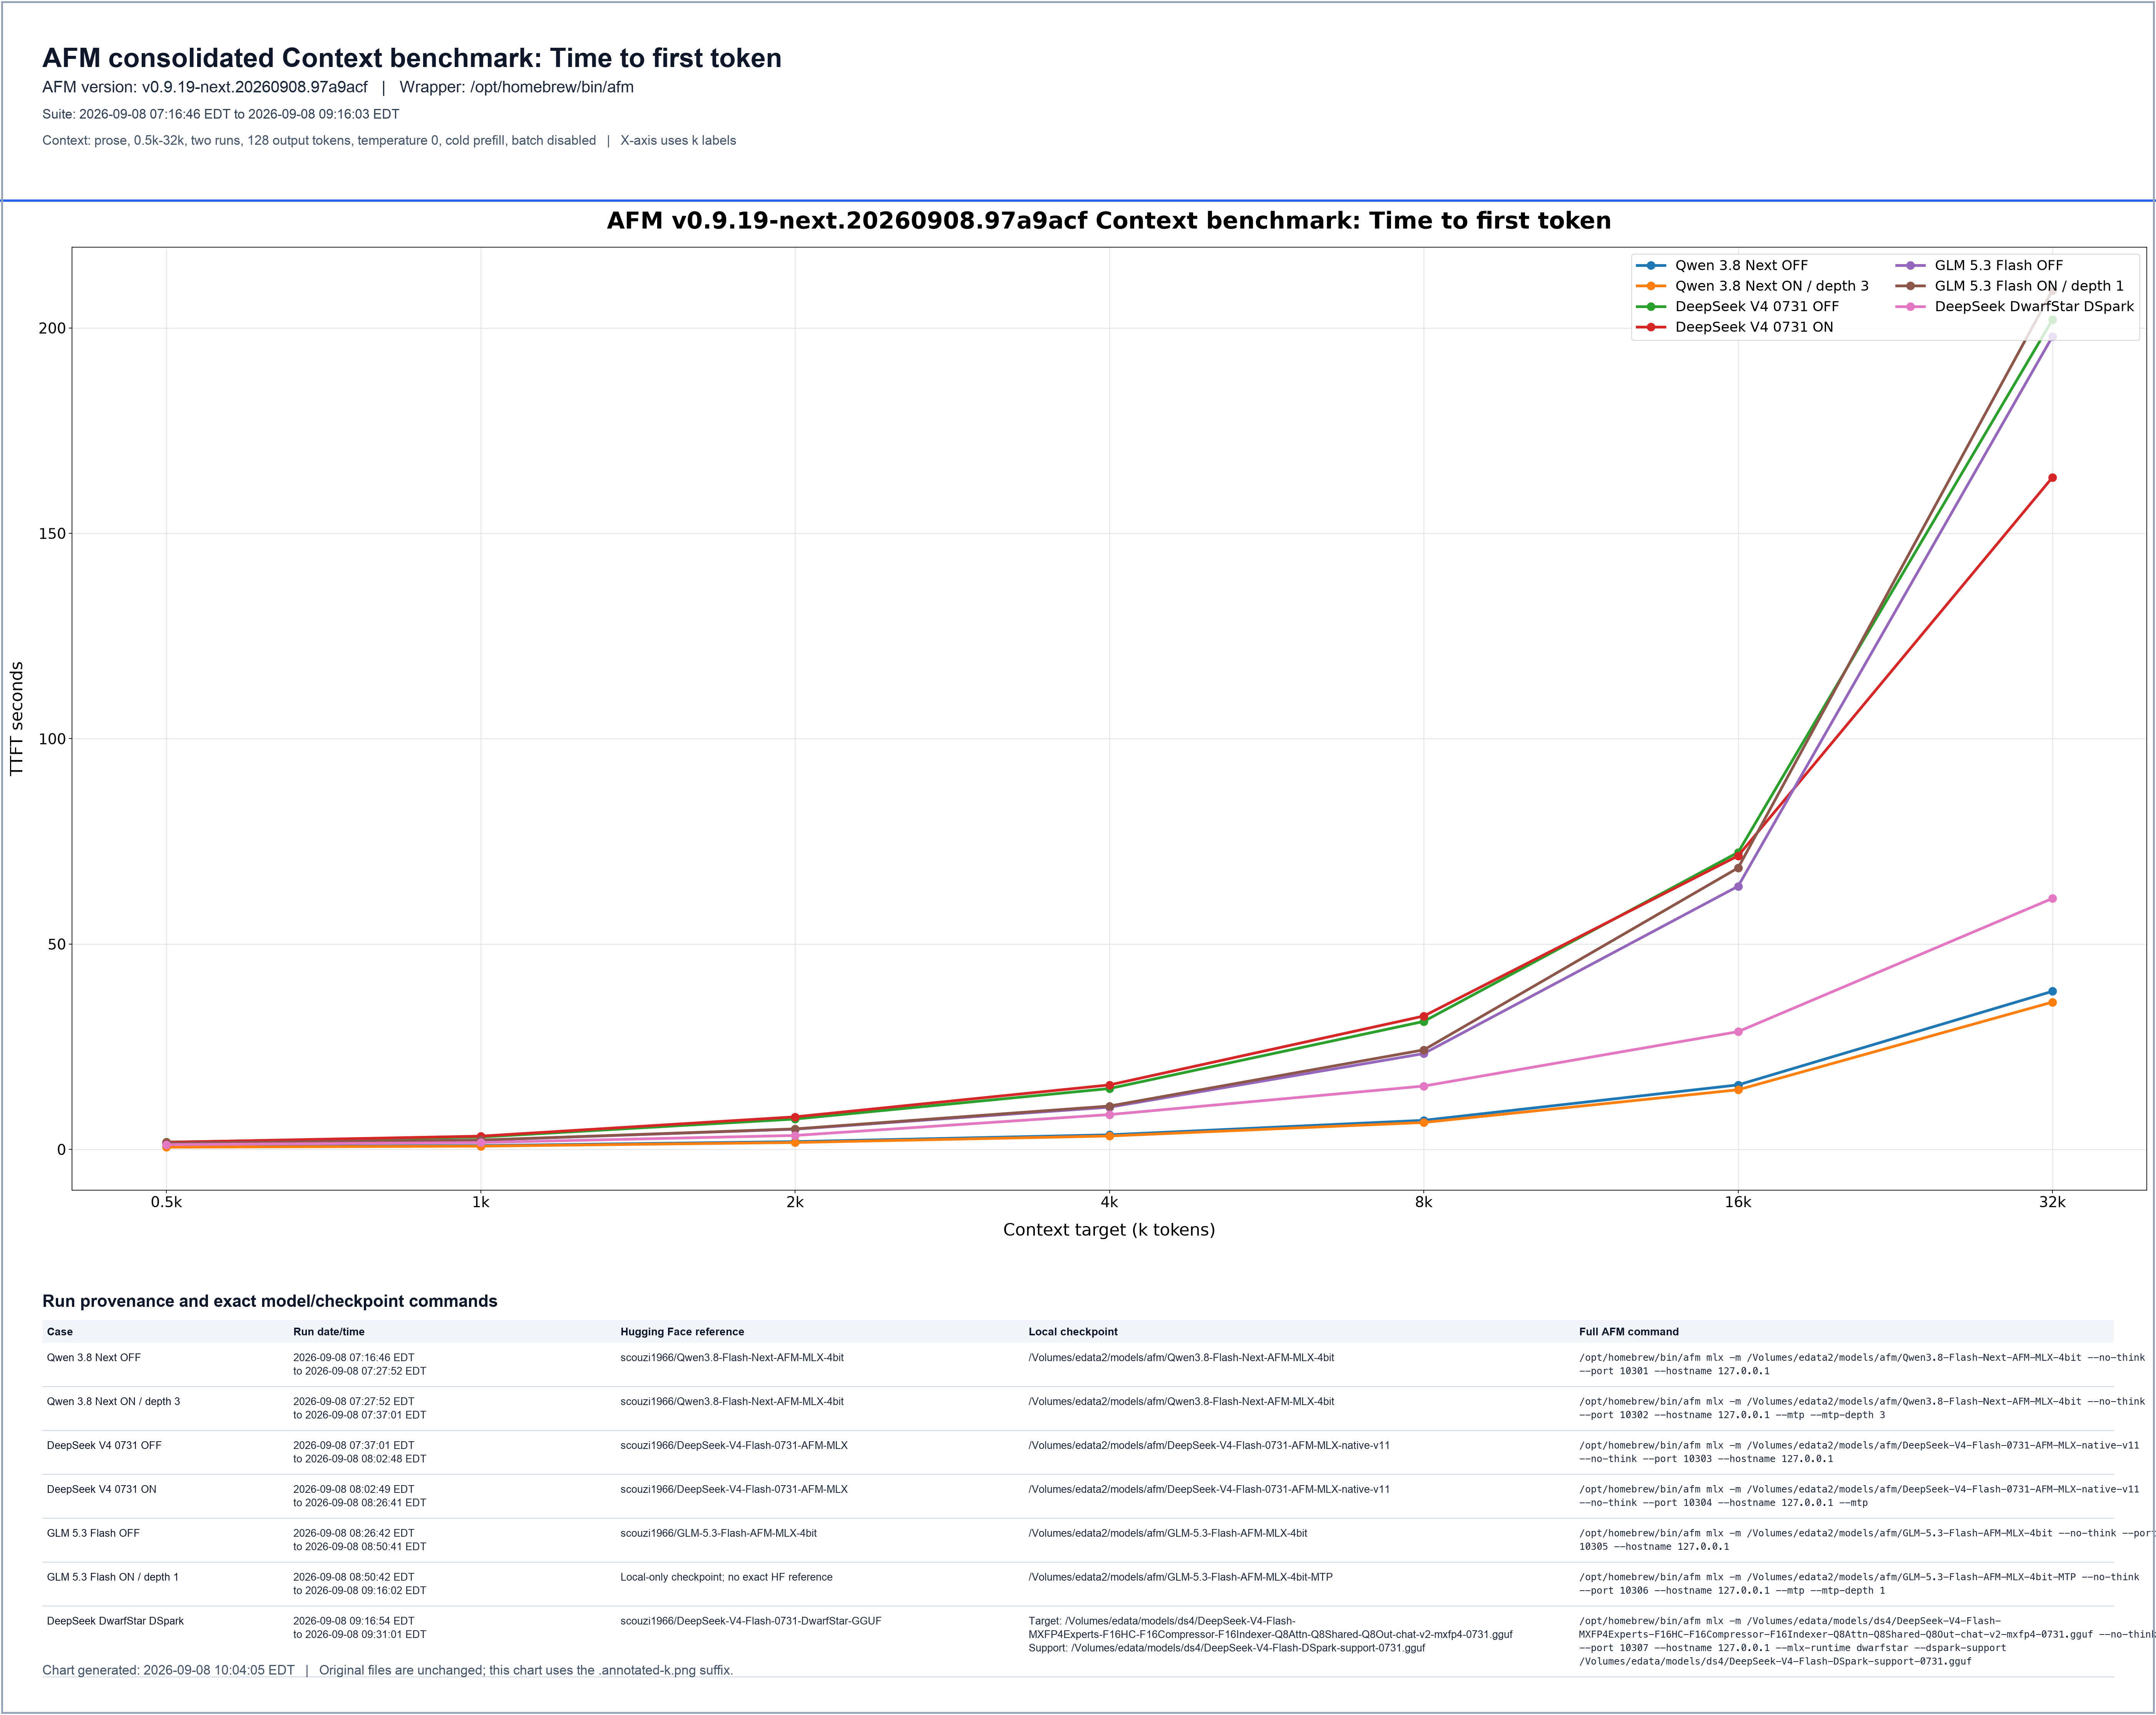2156x1715 pixels.
Task: Click the "32k" x-axis tick label
Action: pos(2052,1203)
